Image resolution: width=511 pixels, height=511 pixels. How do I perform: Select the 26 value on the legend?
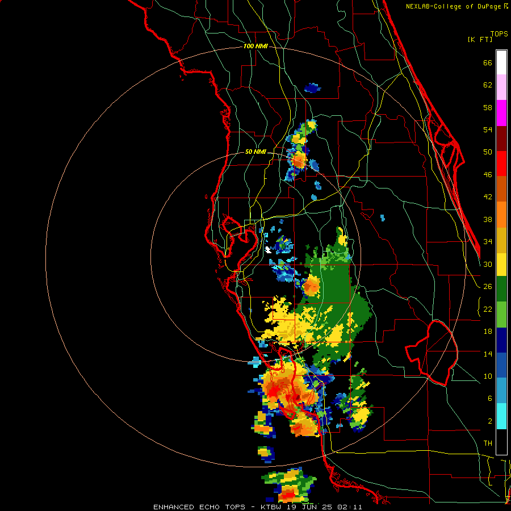[x=488, y=287]
